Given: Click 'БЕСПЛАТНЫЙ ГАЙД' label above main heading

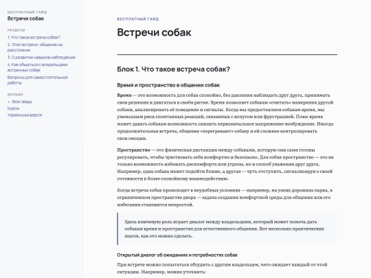Looking at the screenshot, I should point(137,19).
